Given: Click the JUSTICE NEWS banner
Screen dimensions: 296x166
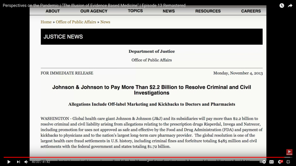Looking at the screenshot, I should [151, 37].
